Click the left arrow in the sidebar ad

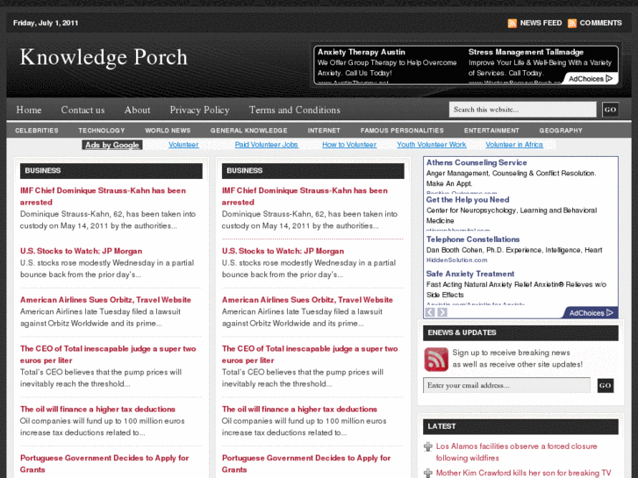pyautogui.click(x=430, y=312)
